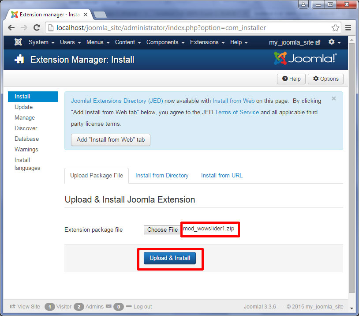The width and height of the screenshot is (359, 316).
Task: Close the Extension manager browser tab
Action: point(86,15)
